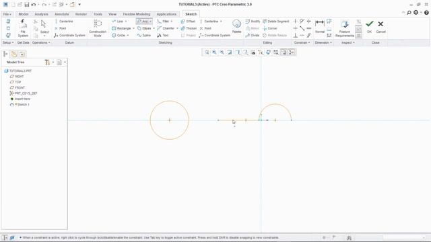
Task: Click the Divide tool
Action: click(253, 36)
